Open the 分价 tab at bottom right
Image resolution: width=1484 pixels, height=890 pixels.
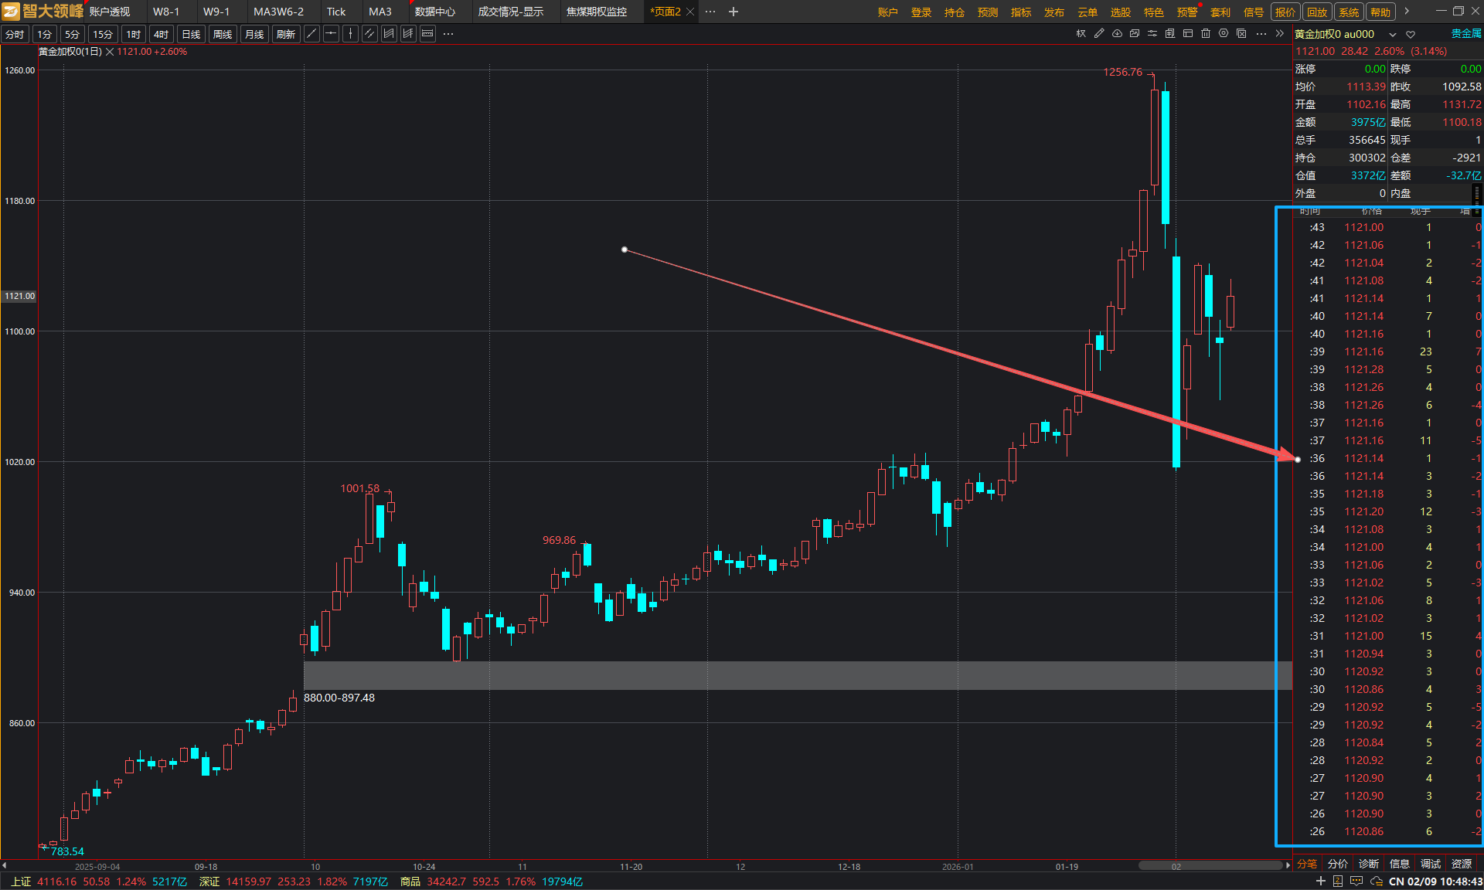pyautogui.click(x=1338, y=864)
